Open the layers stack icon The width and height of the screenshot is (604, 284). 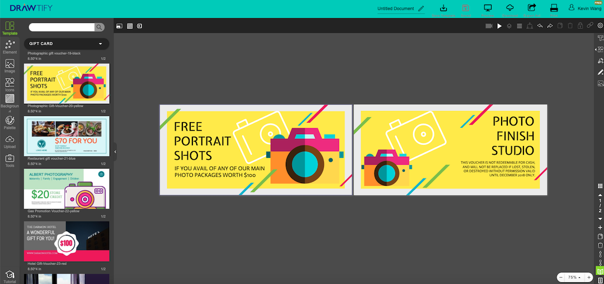(x=509, y=26)
